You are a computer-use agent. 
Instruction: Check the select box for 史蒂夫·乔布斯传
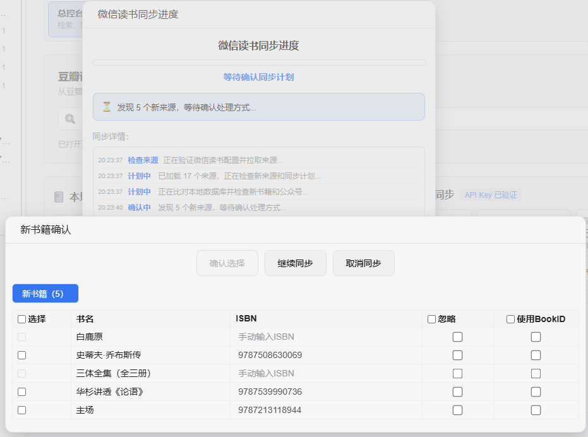(21, 356)
